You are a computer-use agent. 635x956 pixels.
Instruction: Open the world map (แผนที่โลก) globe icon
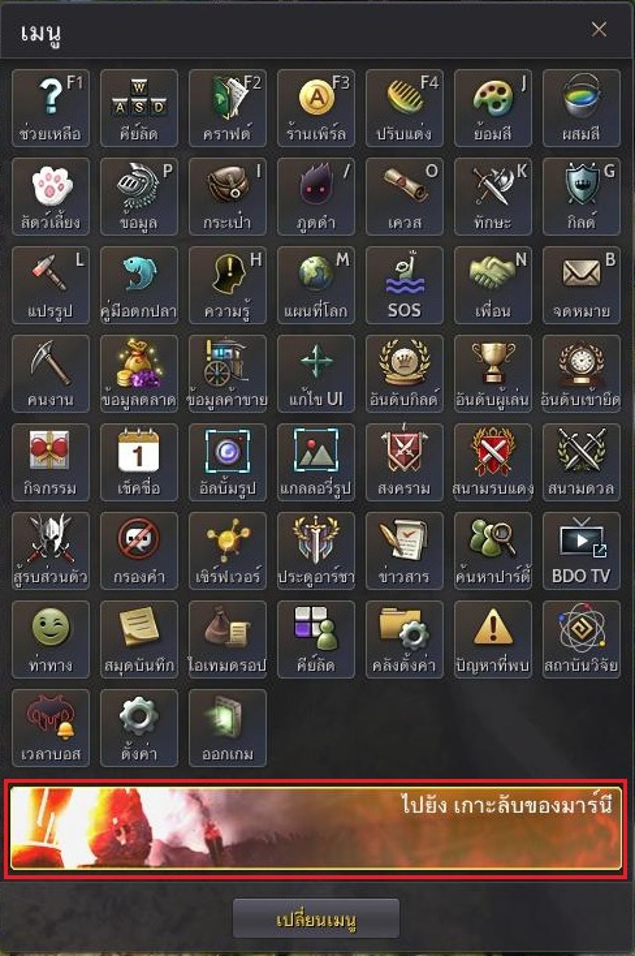pyautogui.click(x=316, y=285)
